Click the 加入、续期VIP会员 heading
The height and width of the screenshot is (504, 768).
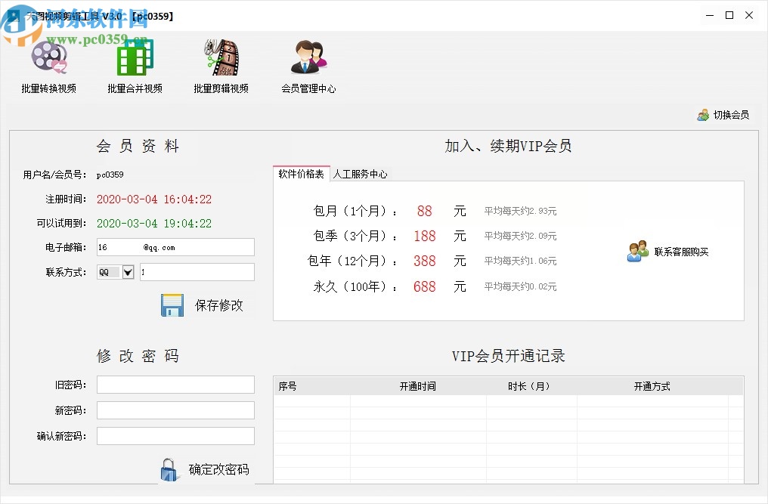(509, 146)
